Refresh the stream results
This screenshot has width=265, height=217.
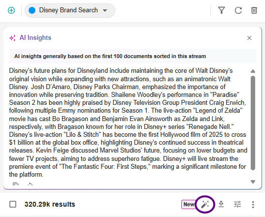pos(238,10)
